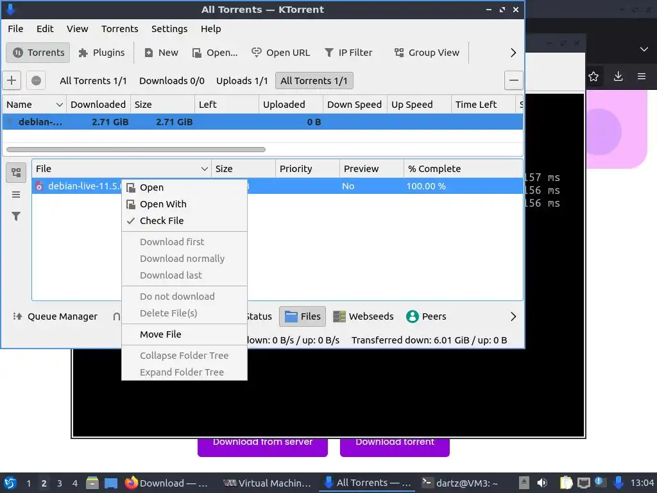Viewport: 657px width, 493px height.
Task: Sort by the Time Left column header
Action: 483,105
